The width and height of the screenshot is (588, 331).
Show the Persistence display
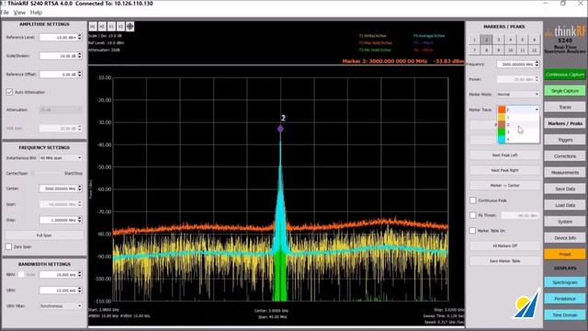click(x=565, y=299)
